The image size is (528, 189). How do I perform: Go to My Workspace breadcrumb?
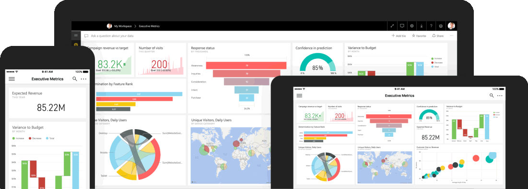pos(123,26)
